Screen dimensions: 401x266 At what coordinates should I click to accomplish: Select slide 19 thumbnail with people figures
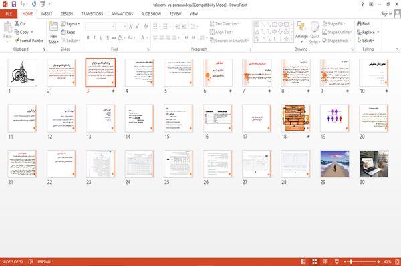[x=335, y=119]
